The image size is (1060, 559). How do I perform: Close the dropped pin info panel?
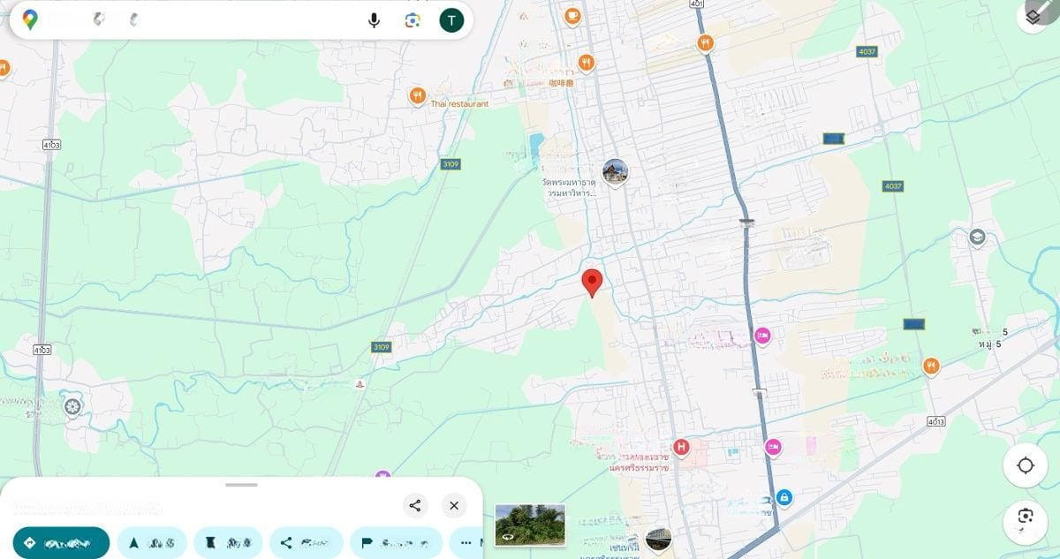tap(453, 505)
